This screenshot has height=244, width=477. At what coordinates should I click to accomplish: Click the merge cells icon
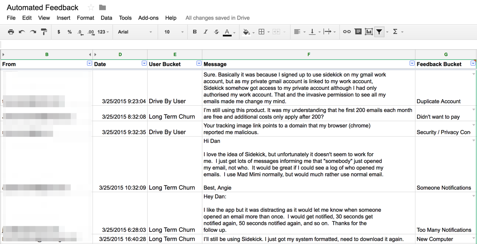(276, 32)
